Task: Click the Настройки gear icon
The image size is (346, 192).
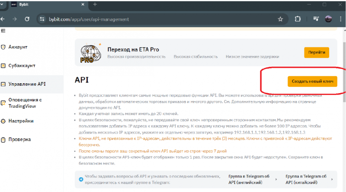Action: coord(3,121)
